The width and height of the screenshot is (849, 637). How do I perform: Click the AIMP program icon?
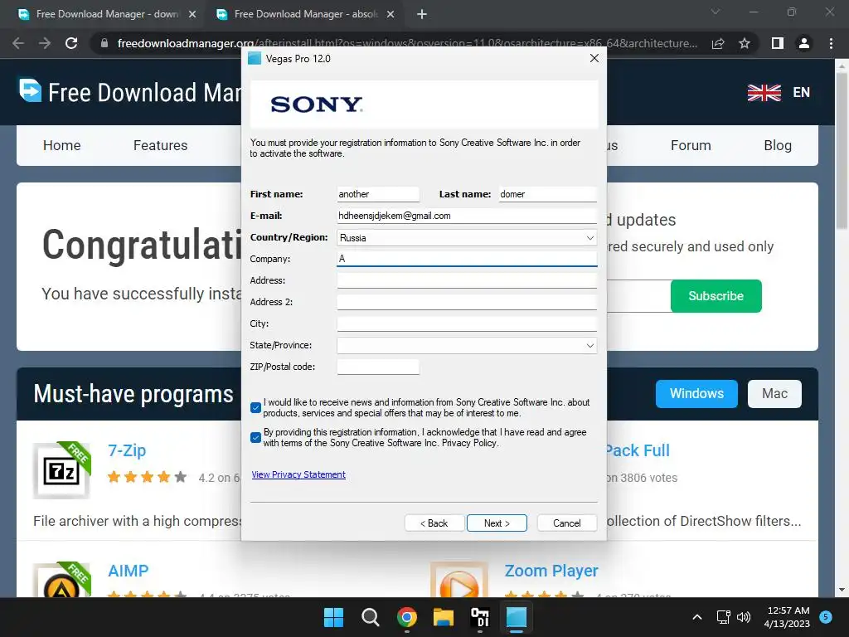click(61, 580)
